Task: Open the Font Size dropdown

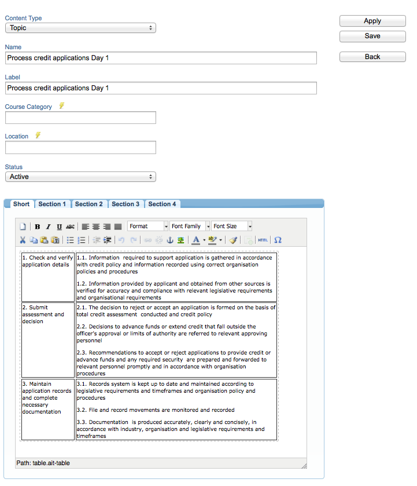Action: pyautogui.click(x=231, y=226)
